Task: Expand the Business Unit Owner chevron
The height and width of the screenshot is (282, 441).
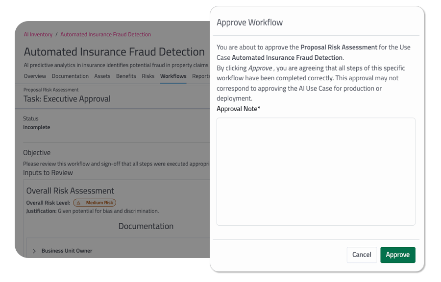Action: [x=34, y=251]
